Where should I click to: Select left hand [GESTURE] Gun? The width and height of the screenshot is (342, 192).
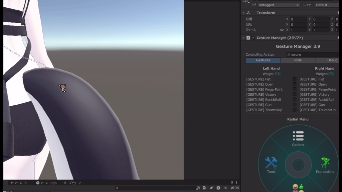(x=259, y=105)
